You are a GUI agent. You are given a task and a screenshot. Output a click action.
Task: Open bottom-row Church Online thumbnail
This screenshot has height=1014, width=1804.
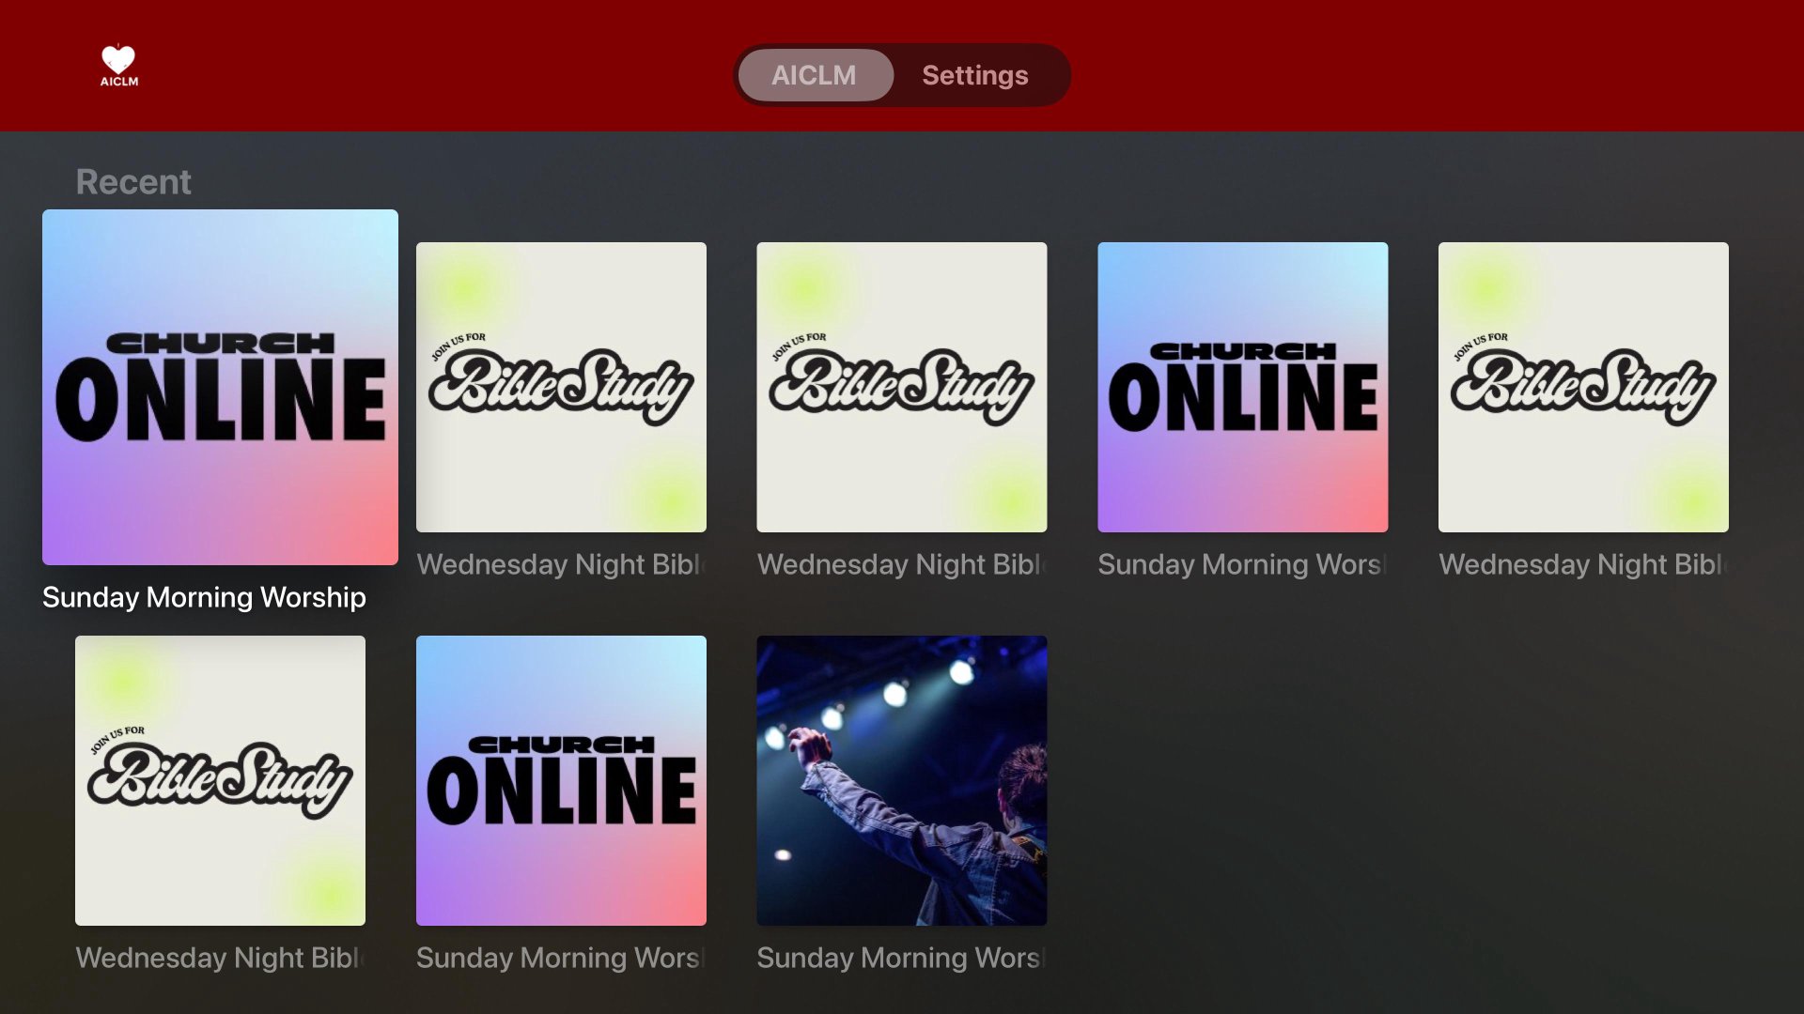[x=561, y=780]
